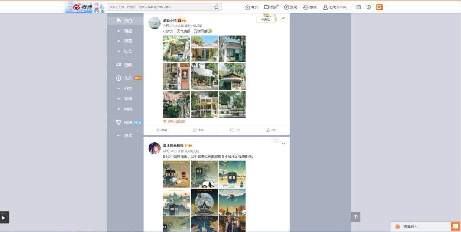461x232 pixels.
Task: Click the trophy icon beside 榜单
Action: click(x=118, y=122)
